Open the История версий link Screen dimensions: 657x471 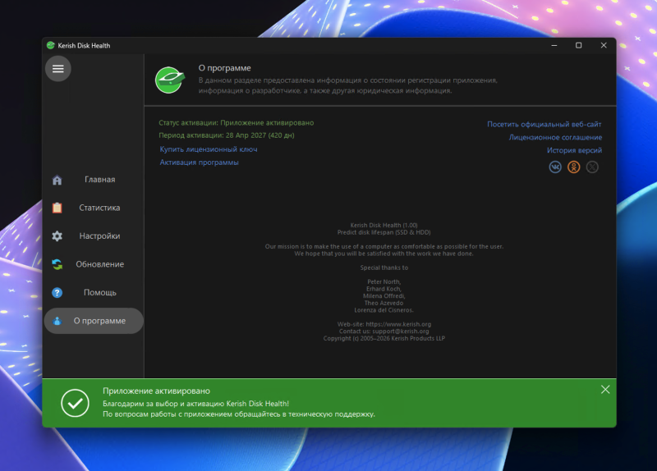(x=574, y=150)
